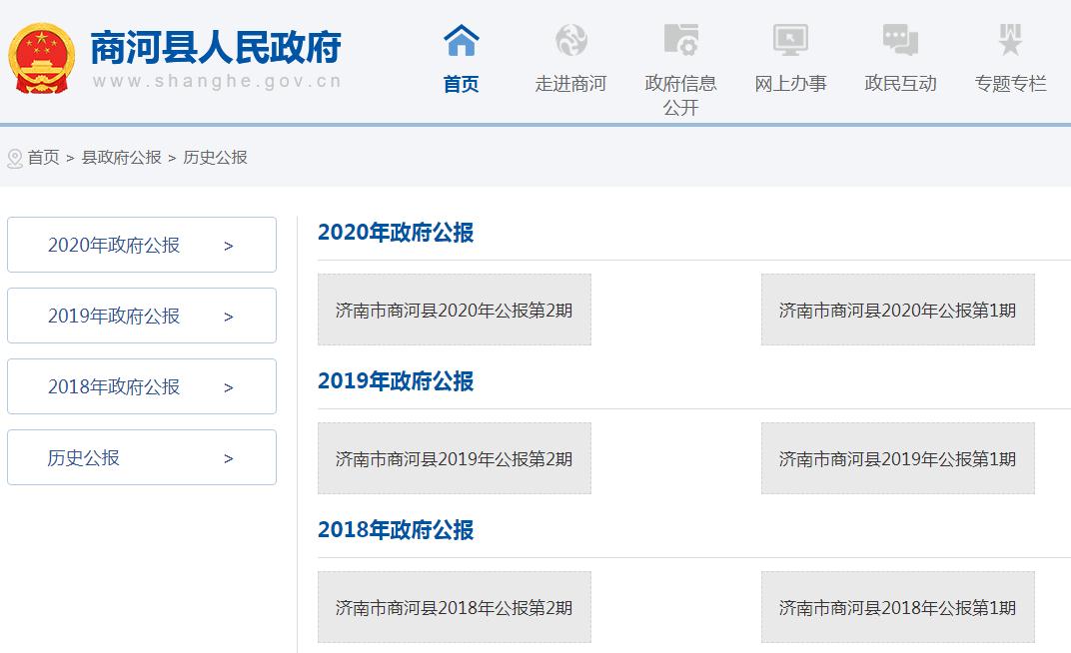1071x653 pixels.
Task: Click the 商河县人民政府 site title
Action: pyautogui.click(x=216, y=48)
